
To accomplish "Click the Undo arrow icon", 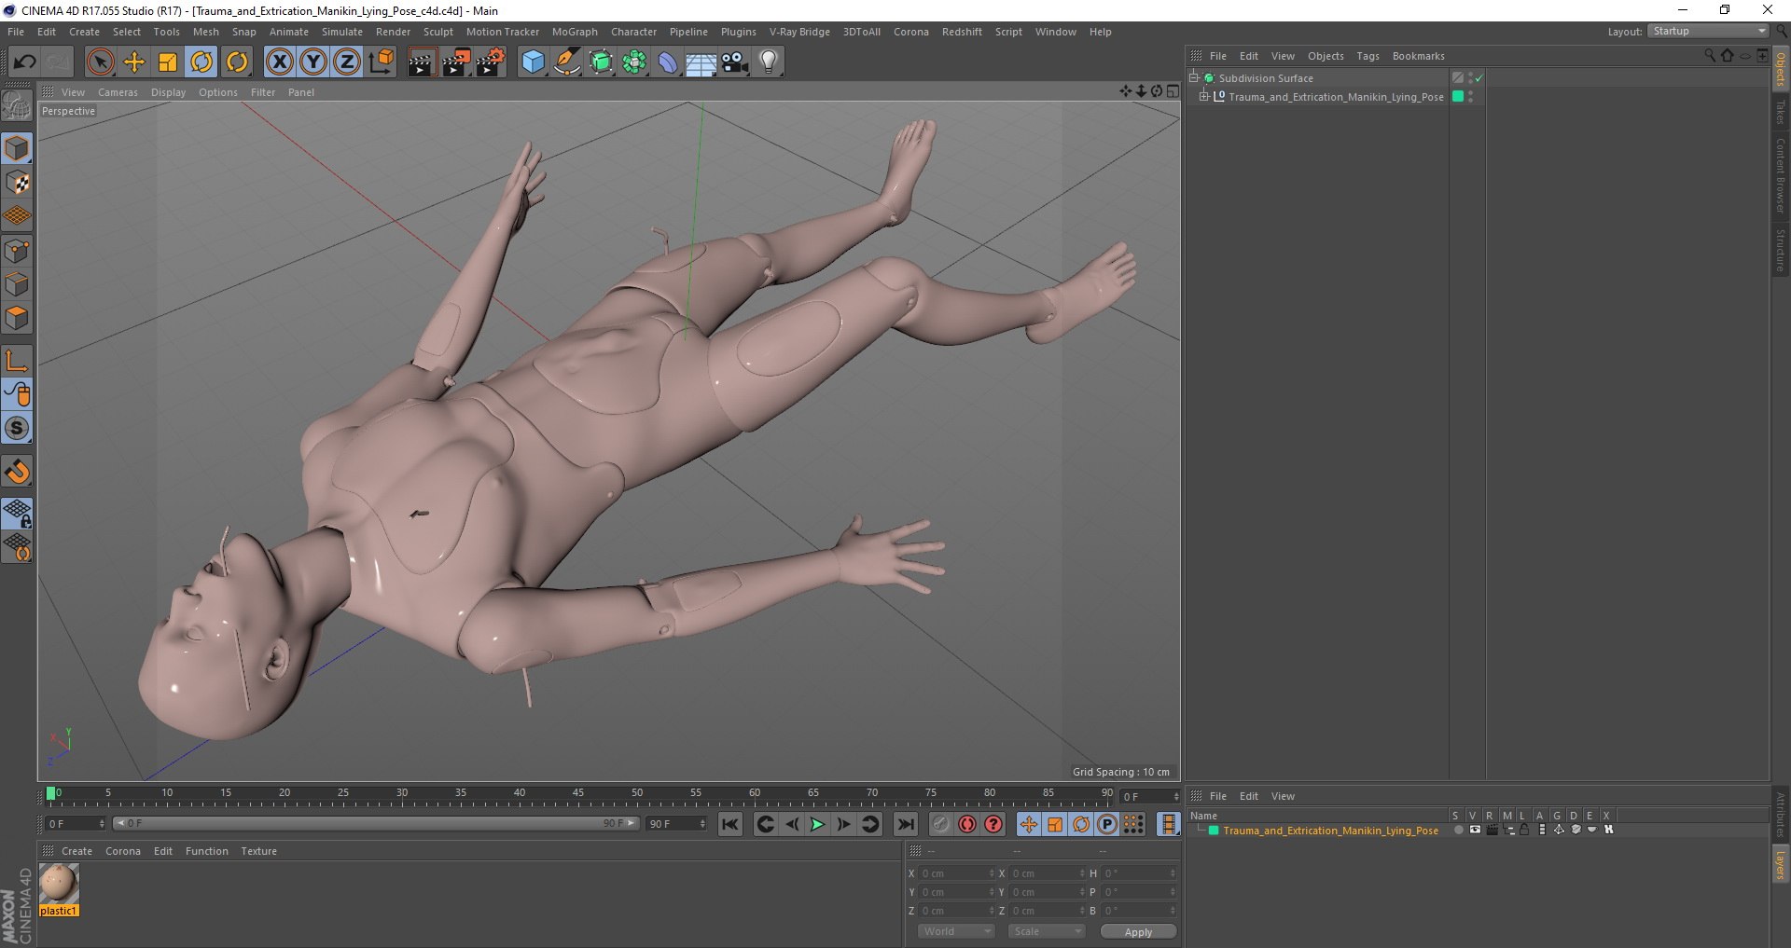I will tap(24, 62).
